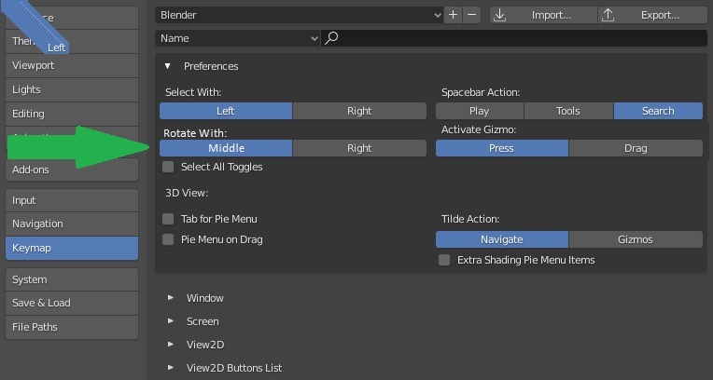Click the plus icon to add keymap preset

[x=453, y=15]
